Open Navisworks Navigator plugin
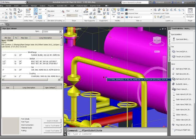 coord(190,13)
